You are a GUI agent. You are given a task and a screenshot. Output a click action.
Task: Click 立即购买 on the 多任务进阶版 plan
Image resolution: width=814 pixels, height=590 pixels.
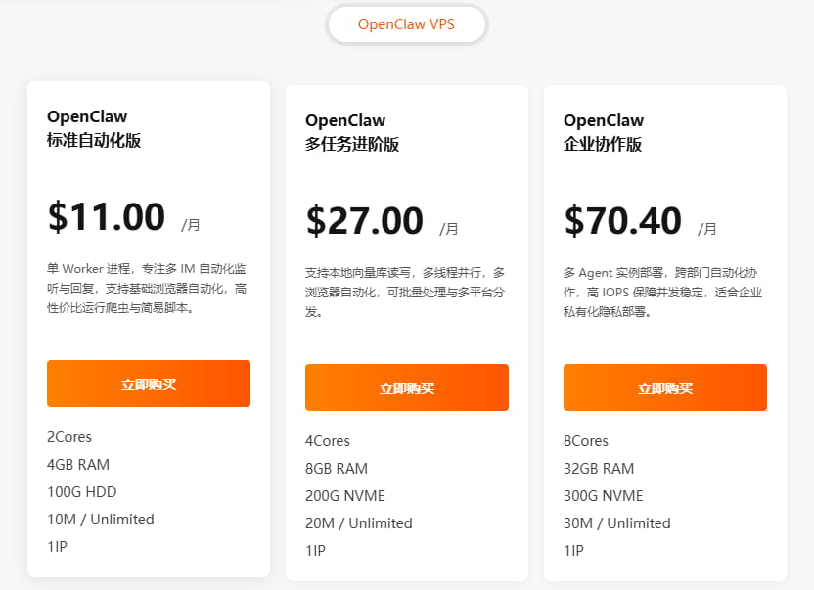(x=406, y=387)
